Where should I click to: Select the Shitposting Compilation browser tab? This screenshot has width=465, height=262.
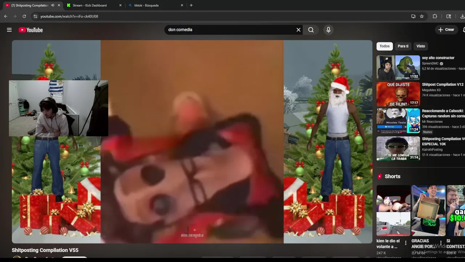click(x=29, y=5)
